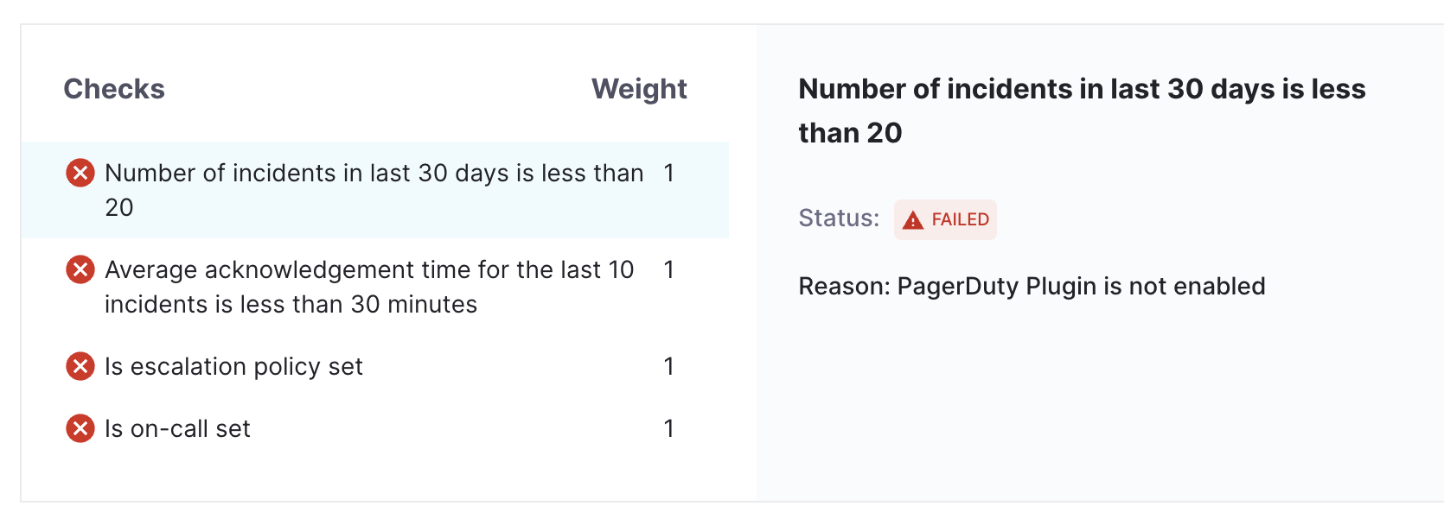Click the 'Status:' label
The image size is (1444, 525).
pyautogui.click(x=838, y=218)
